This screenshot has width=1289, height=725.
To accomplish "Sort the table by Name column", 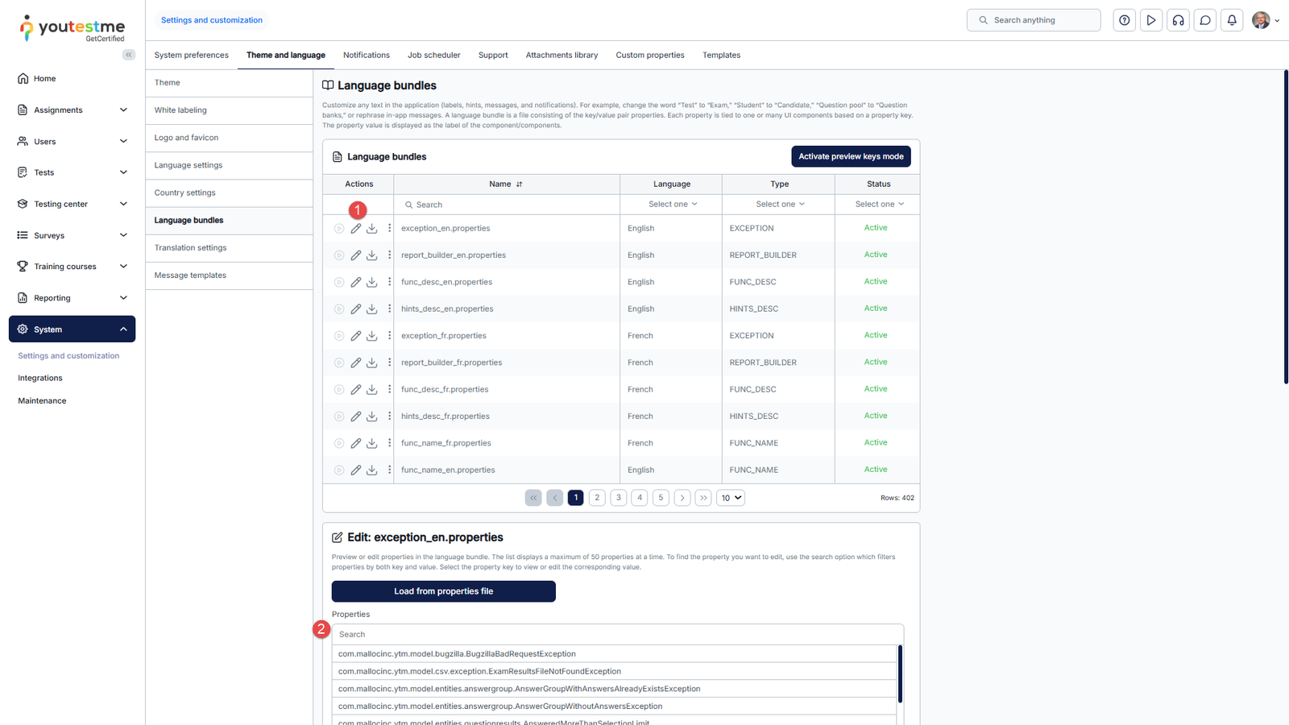I will [x=519, y=184].
